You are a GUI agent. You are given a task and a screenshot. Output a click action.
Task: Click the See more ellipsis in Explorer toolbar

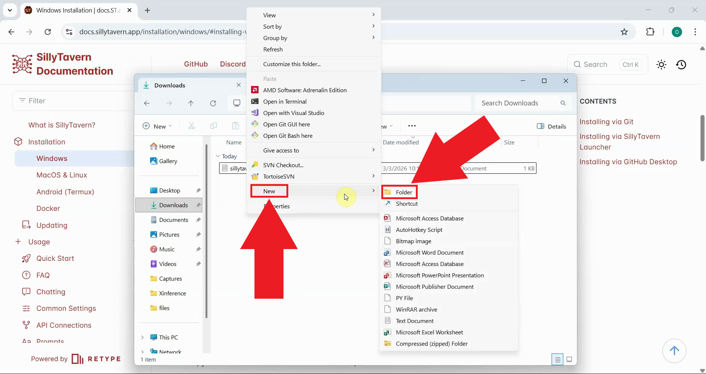[411, 126]
